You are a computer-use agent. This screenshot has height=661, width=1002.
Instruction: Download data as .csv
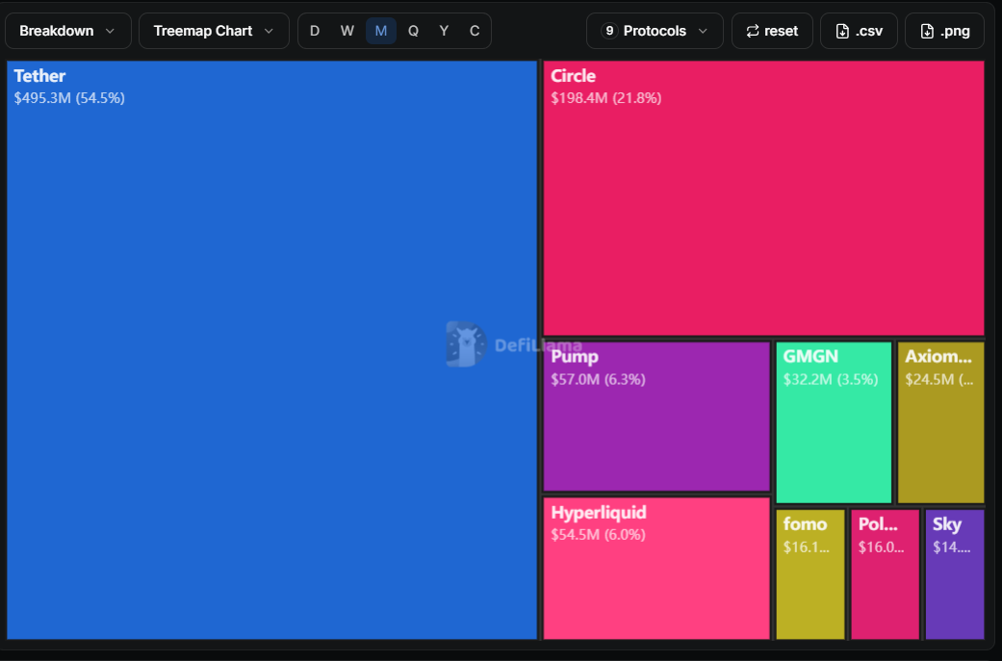(x=859, y=31)
